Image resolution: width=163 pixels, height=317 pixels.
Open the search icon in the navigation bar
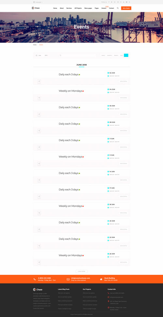click(x=118, y=8)
